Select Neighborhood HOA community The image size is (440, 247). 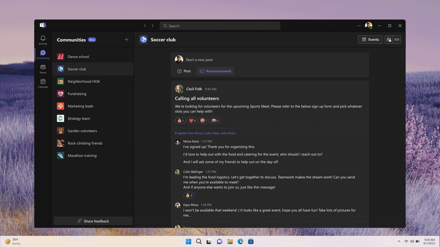[84, 82]
